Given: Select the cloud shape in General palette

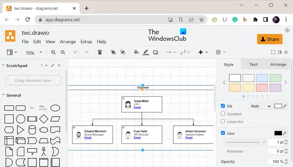Looking at the screenshot, I should click(44, 130).
